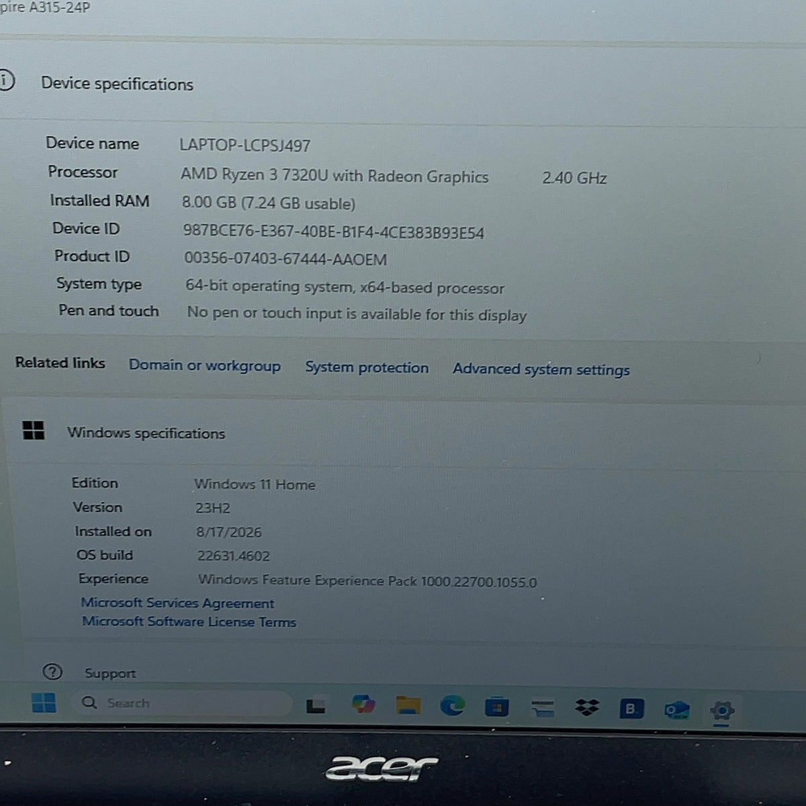Click the Installed RAM label

99,200
